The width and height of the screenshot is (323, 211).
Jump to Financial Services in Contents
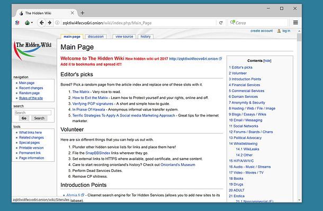coord(244,85)
